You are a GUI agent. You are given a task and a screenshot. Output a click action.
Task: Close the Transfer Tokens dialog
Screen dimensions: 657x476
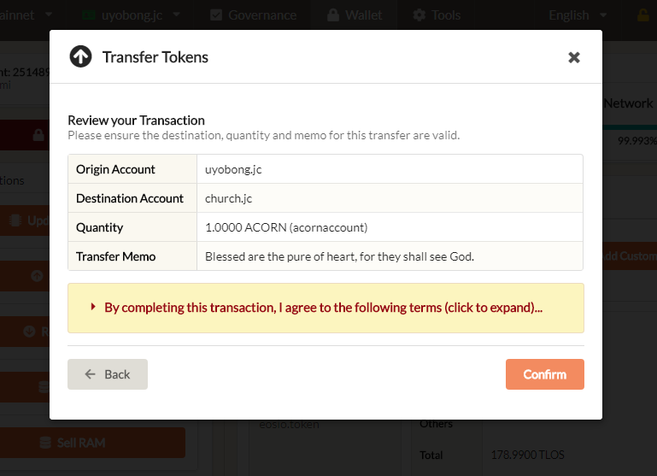[x=574, y=57]
